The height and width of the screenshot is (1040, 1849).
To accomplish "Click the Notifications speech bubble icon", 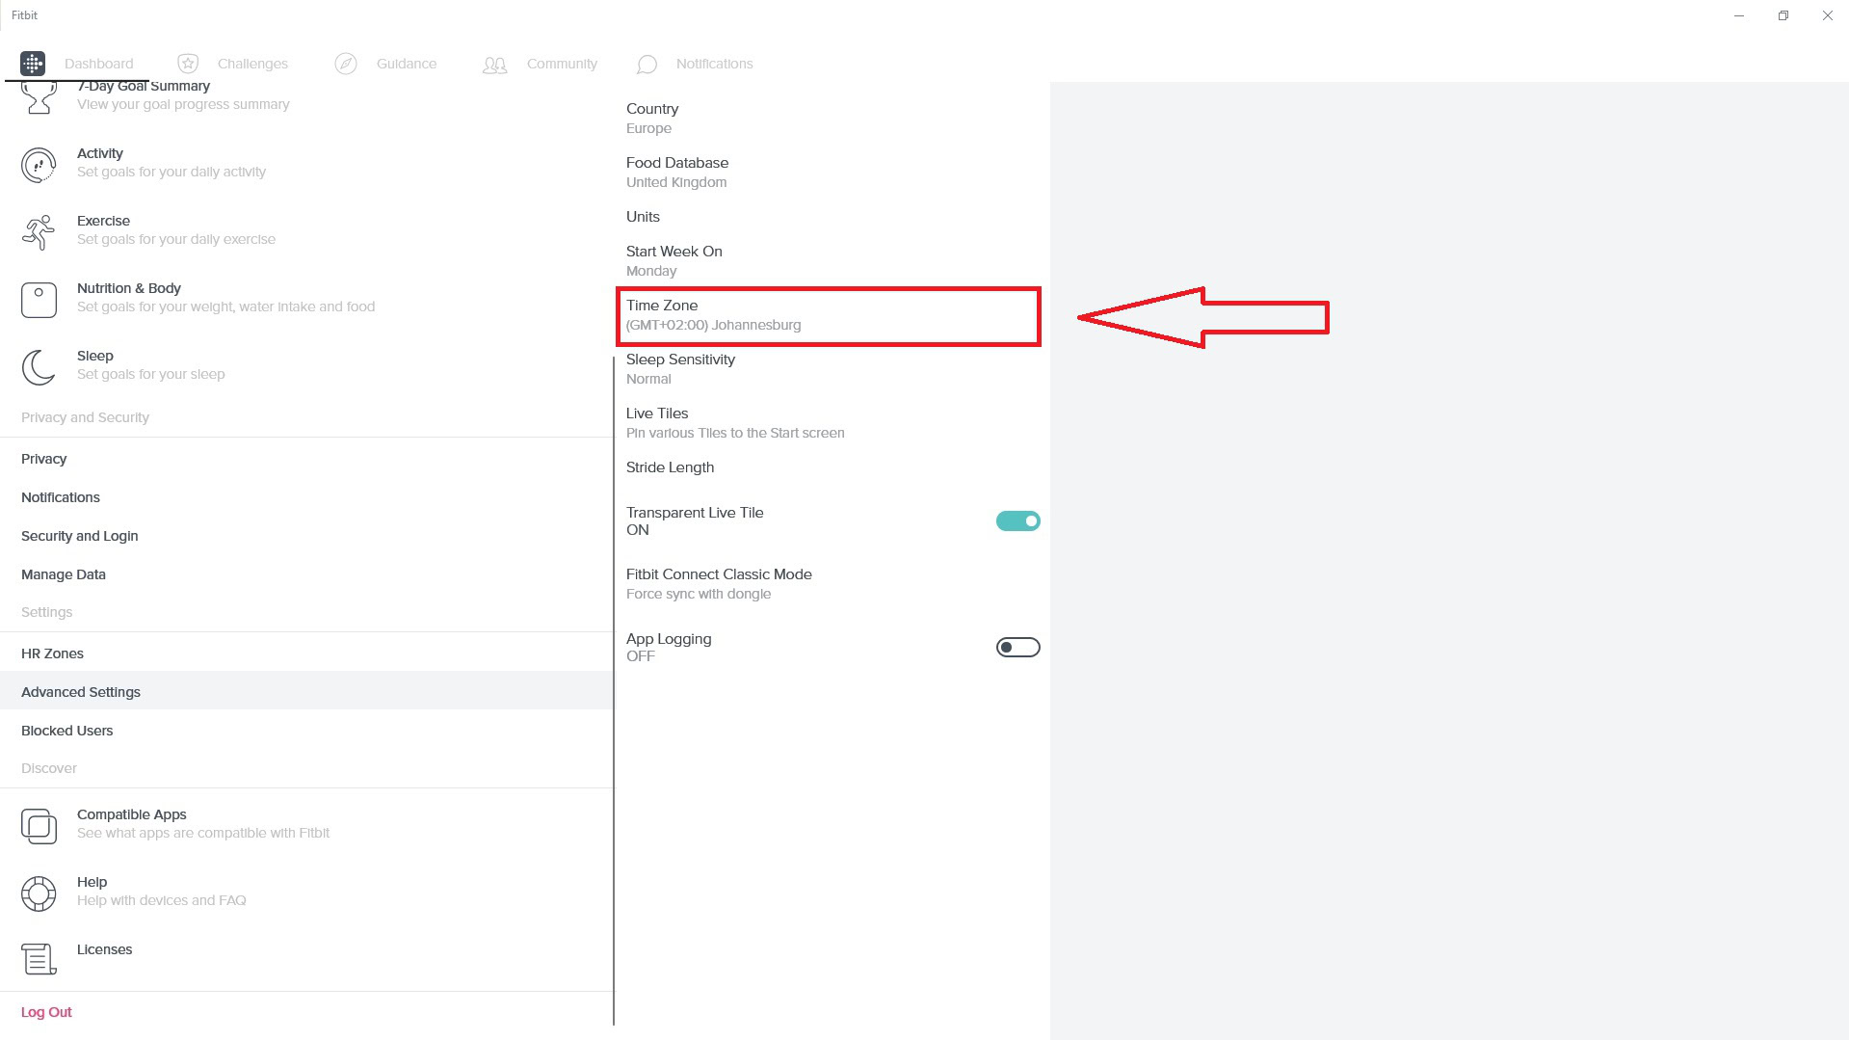I will (x=647, y=65).
